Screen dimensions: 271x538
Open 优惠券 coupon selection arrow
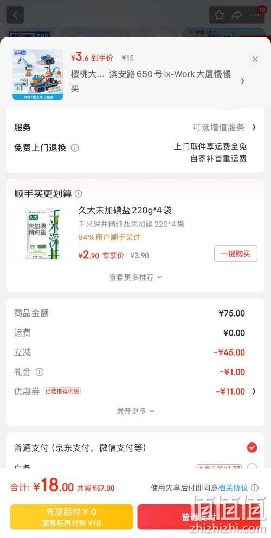pos(254,391)
